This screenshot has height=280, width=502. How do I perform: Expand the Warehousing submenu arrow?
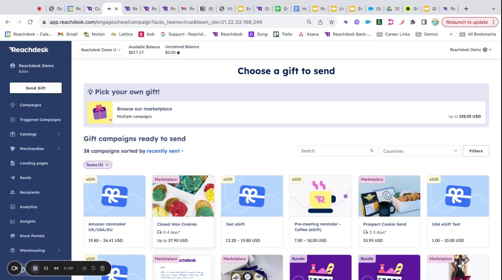click(x=59, y=250)
